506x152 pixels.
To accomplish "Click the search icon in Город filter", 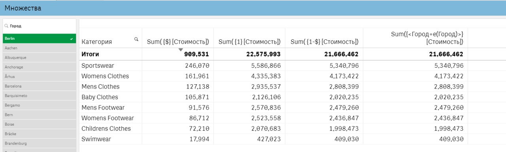I will (x=6, y=26).
